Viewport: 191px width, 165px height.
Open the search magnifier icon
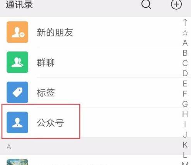(x=146, y=4)
